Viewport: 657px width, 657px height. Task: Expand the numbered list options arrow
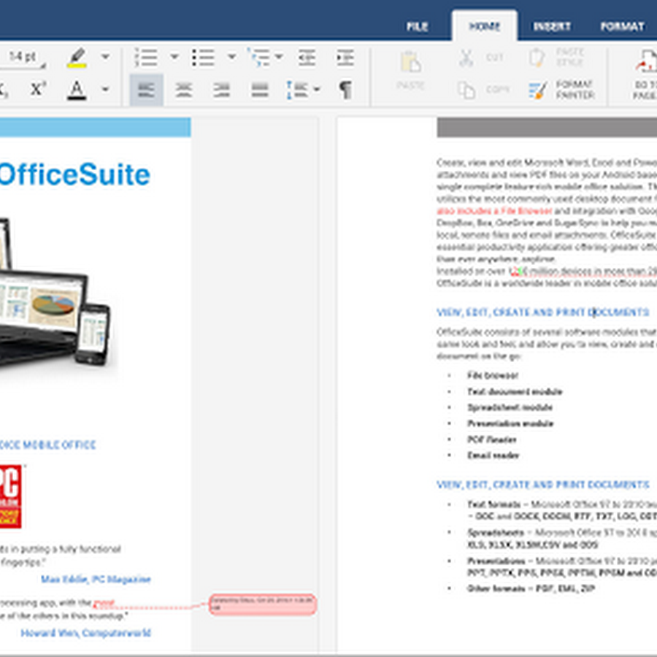pos(174,56)
